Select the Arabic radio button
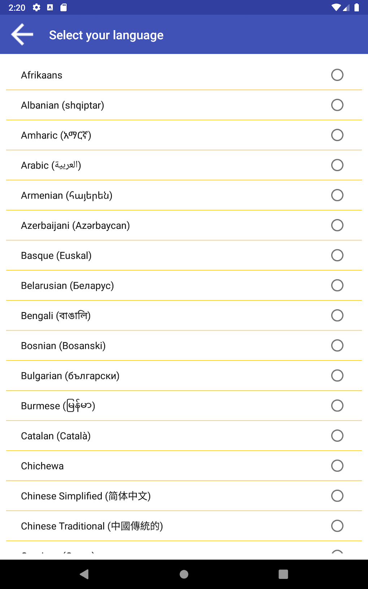Image resolution: width=368 pixels, height=589 pixels. (x=337, y=165)
